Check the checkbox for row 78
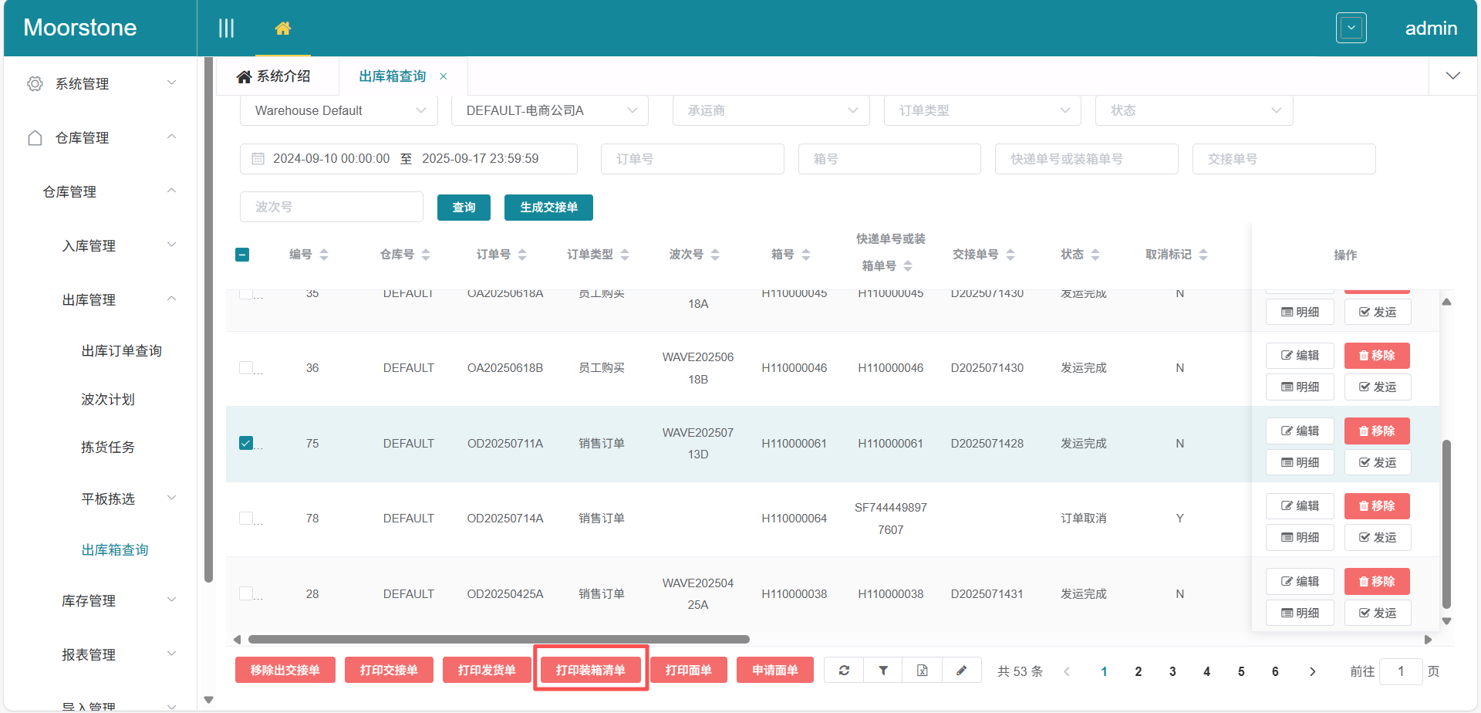Viewport: 1481px width, 713px height. coord(246,518)
